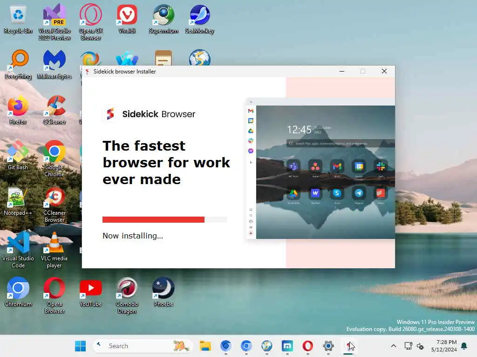
Task: Select the Opera GX Browser shortcut
Action: point(91,22)
